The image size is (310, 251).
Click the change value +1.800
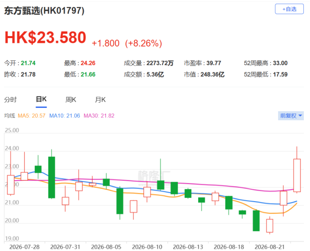(106, 43)
